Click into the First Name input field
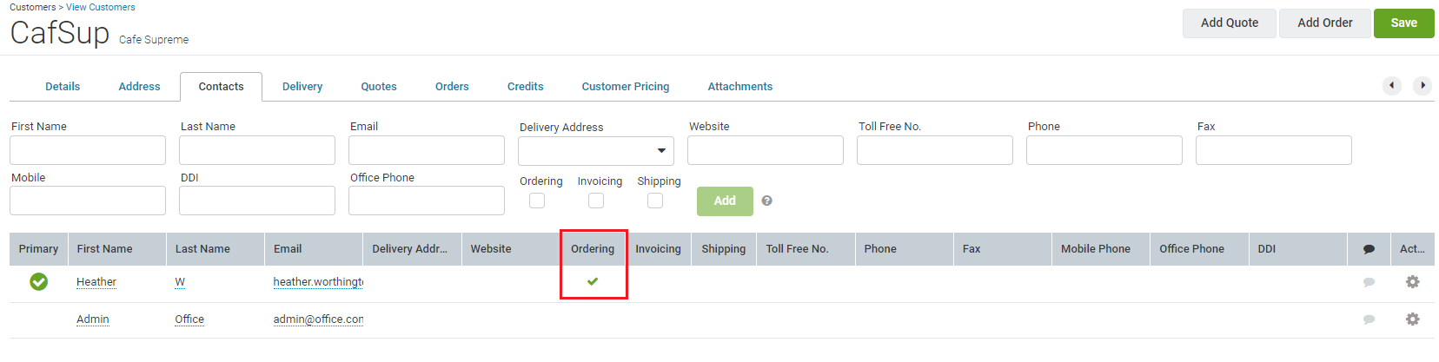The width and height of the screenshot is (1439, 362). pos(88,150)
